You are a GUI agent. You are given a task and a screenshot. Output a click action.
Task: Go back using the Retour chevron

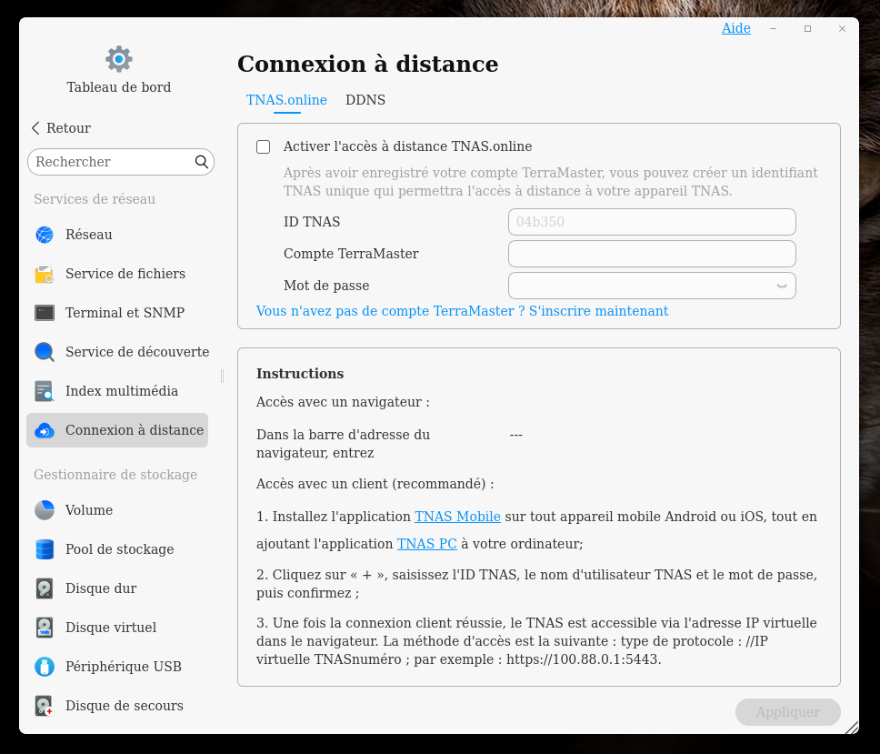(36, 128)
